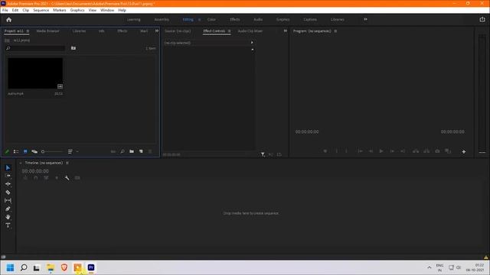Open the Windows Start button
The image size is (490, 275).
[x=10, y=267]
